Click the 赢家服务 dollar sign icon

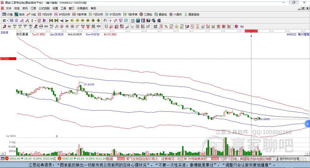[x=186, y=14]
